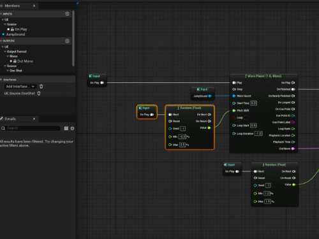The width and height of the screenshot is (319, 239).
Task: Click On Play pin of highlighted Input node
Action: pos(152,115)
